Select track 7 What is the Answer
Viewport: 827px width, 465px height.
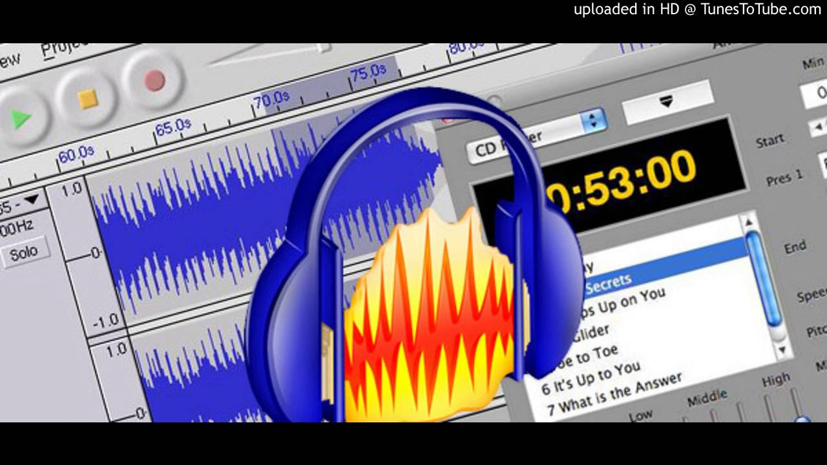pos(614,393)
